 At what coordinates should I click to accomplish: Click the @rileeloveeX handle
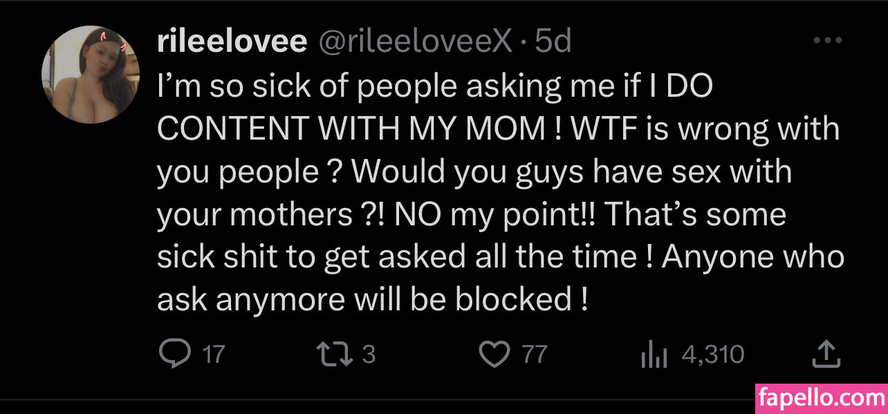coord(416,43)
